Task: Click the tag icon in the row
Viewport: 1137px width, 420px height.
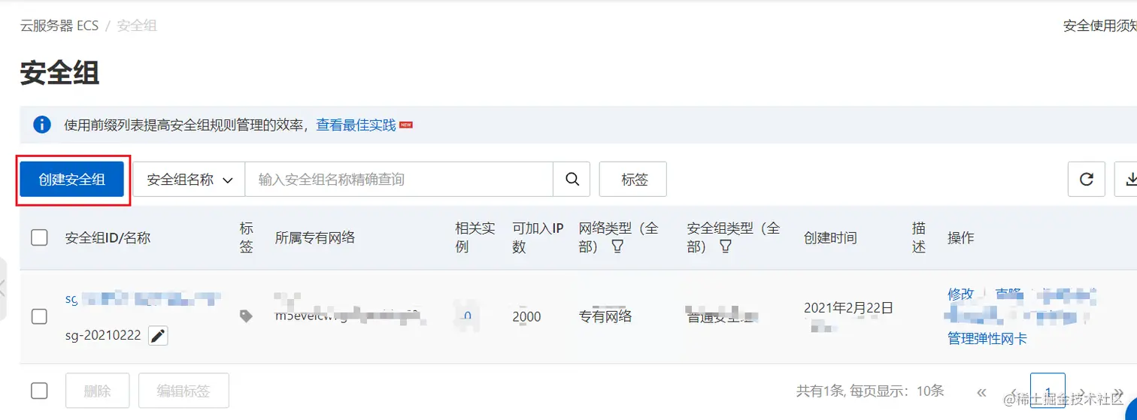Action: [246, 316]
